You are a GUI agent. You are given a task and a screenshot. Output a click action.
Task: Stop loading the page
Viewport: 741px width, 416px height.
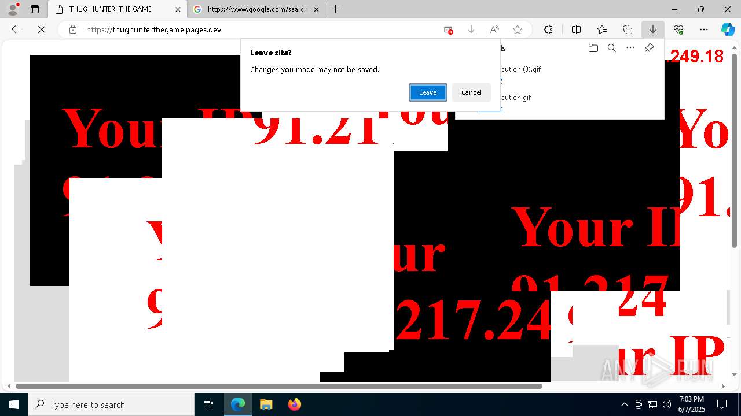pyautogui.click(x=42, y=29)
